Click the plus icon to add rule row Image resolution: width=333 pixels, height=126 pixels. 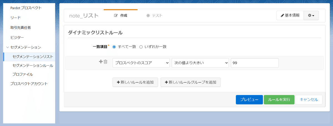pyautogui.click(x=101, y=62)
